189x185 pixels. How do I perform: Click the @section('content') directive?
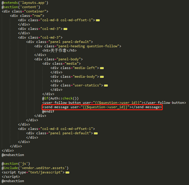[21, 7]
